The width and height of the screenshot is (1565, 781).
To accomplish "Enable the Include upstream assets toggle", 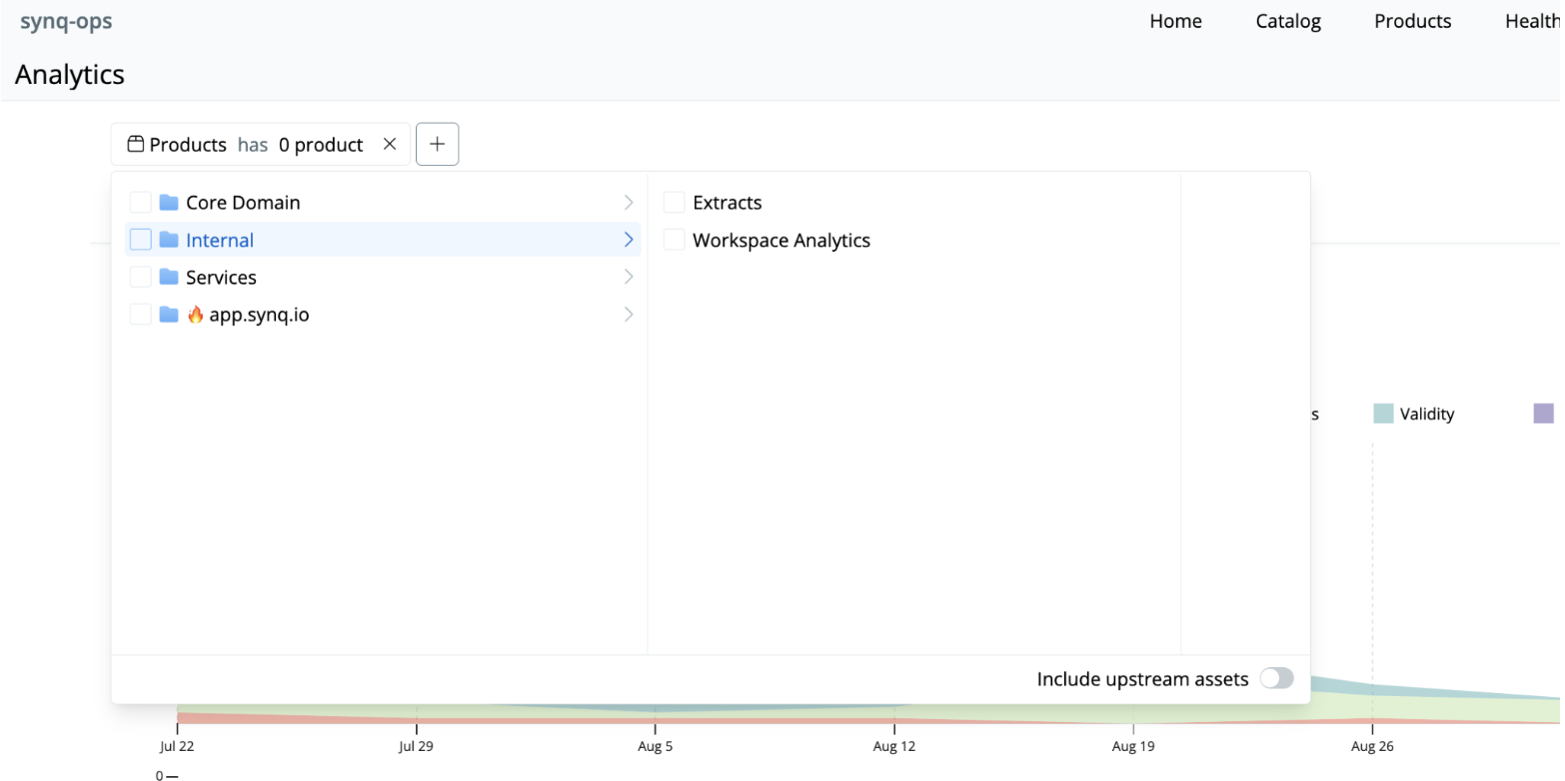I will point(1276,679).
